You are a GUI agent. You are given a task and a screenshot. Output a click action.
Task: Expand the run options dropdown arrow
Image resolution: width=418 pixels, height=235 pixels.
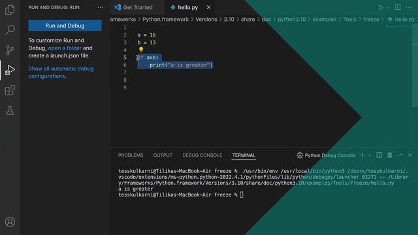click(388, 7)
